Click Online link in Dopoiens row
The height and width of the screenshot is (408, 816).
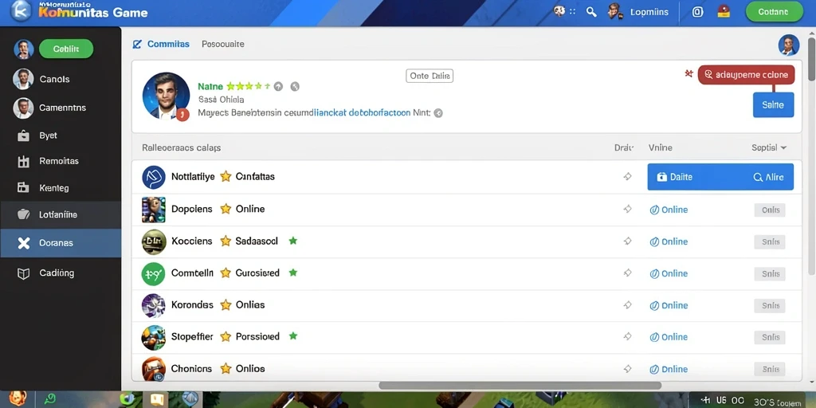click(669, 210)
